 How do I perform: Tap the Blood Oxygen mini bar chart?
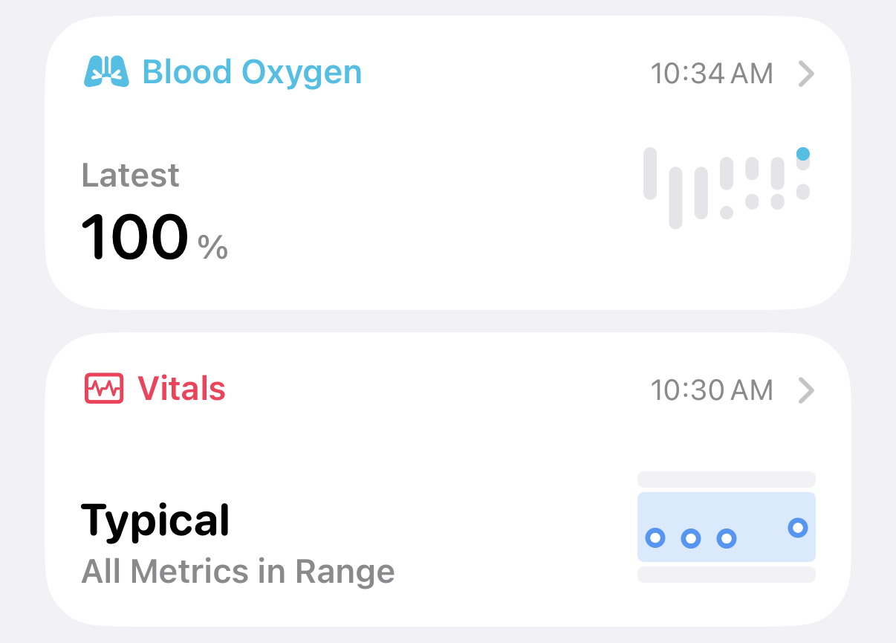[727, 187]
